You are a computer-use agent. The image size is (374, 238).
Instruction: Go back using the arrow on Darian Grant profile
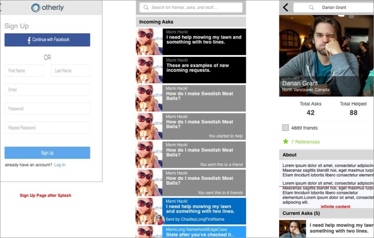[x=285, y=8]
